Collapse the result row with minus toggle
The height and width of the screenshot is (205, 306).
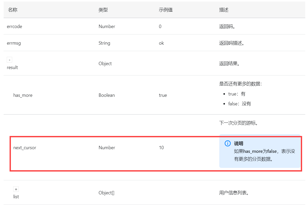click(x=9, y=60)
